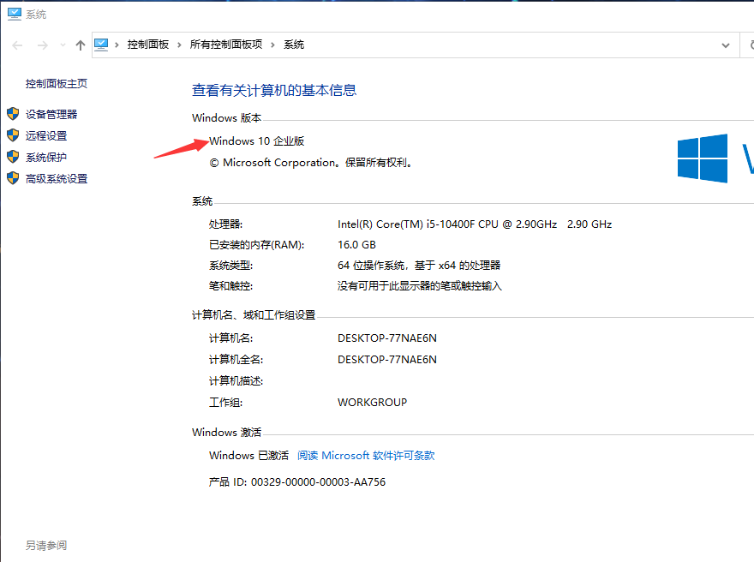Open 阅读 Microsoft 软件许可条款 link
The image size is (754, 562).
click(366, 455)
